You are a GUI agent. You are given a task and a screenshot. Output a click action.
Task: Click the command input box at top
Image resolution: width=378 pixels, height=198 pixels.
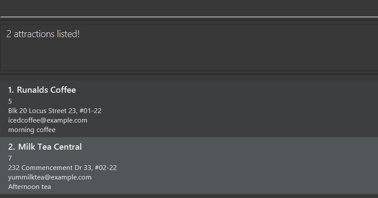tap(189, 9)
